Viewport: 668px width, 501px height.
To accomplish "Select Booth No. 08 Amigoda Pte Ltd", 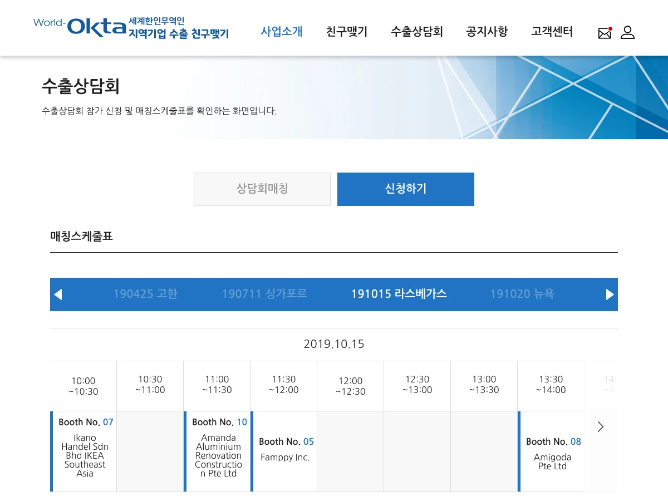I will point(552,451).
